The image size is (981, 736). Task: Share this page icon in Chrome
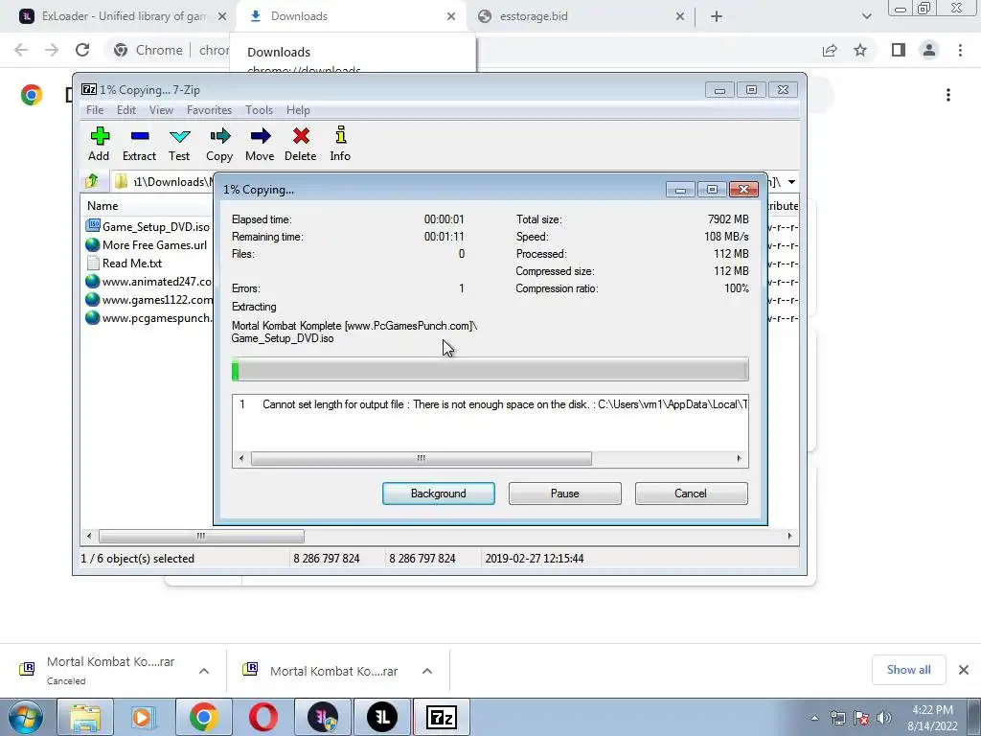(x=830, y=50)
